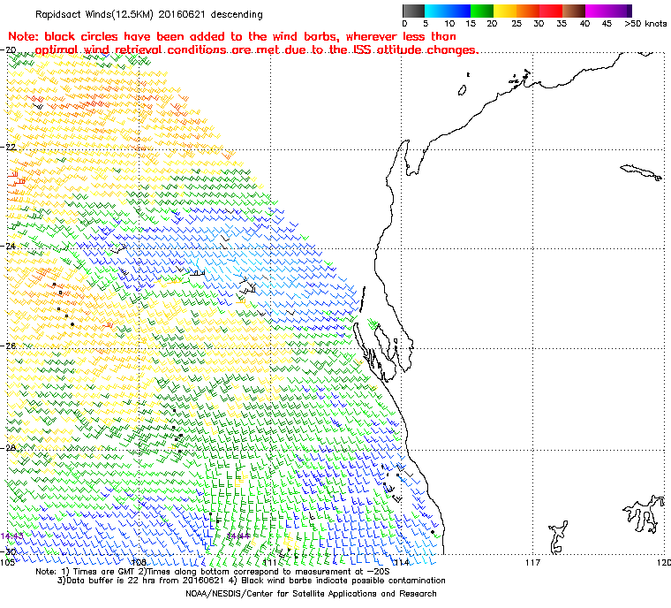
Task: Click the '>50 knots' legend label
Action: 645,24
